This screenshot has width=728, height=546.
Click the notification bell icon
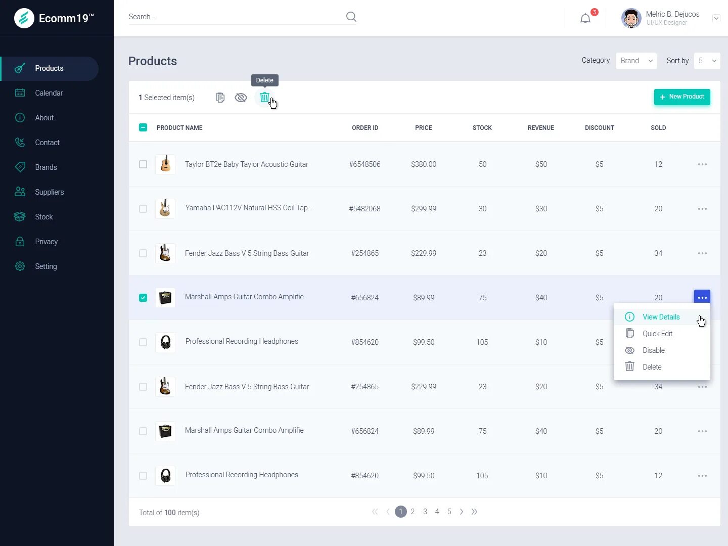pyautogui.click(x=585, y=18)
